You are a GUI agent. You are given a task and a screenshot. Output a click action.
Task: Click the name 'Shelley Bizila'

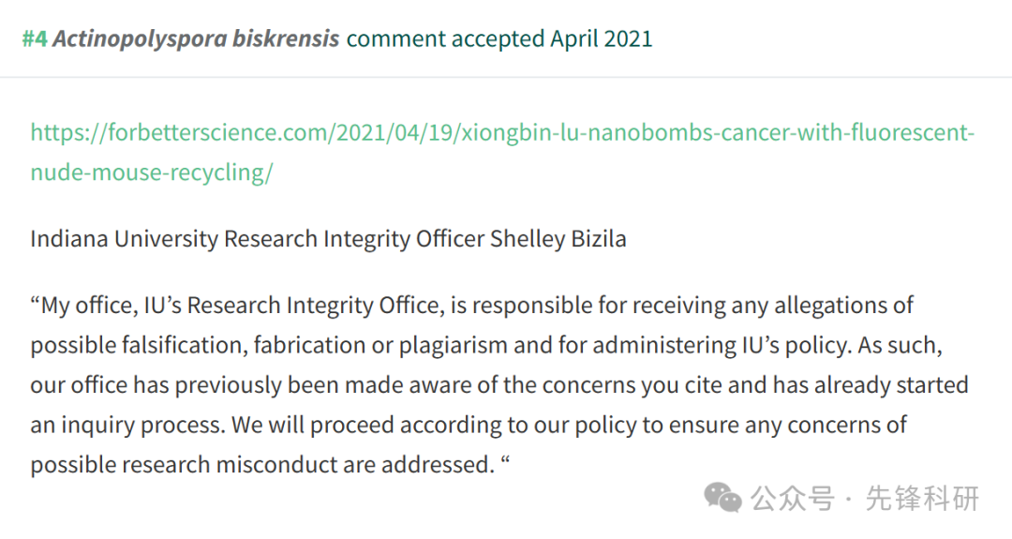point(558,239)
